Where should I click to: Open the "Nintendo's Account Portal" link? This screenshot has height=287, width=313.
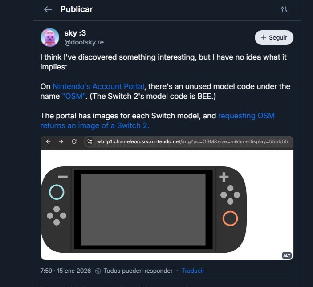(x=98, y=86)
